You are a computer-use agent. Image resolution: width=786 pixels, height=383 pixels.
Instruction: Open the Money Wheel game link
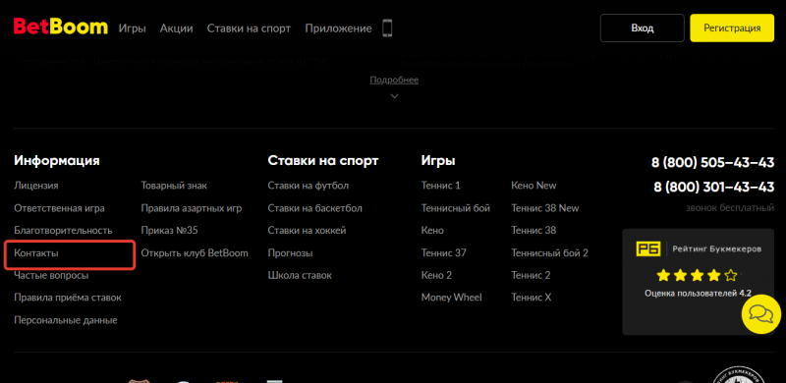coord(452,298)
